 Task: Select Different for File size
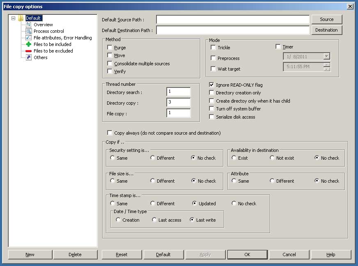pos(153,181)
